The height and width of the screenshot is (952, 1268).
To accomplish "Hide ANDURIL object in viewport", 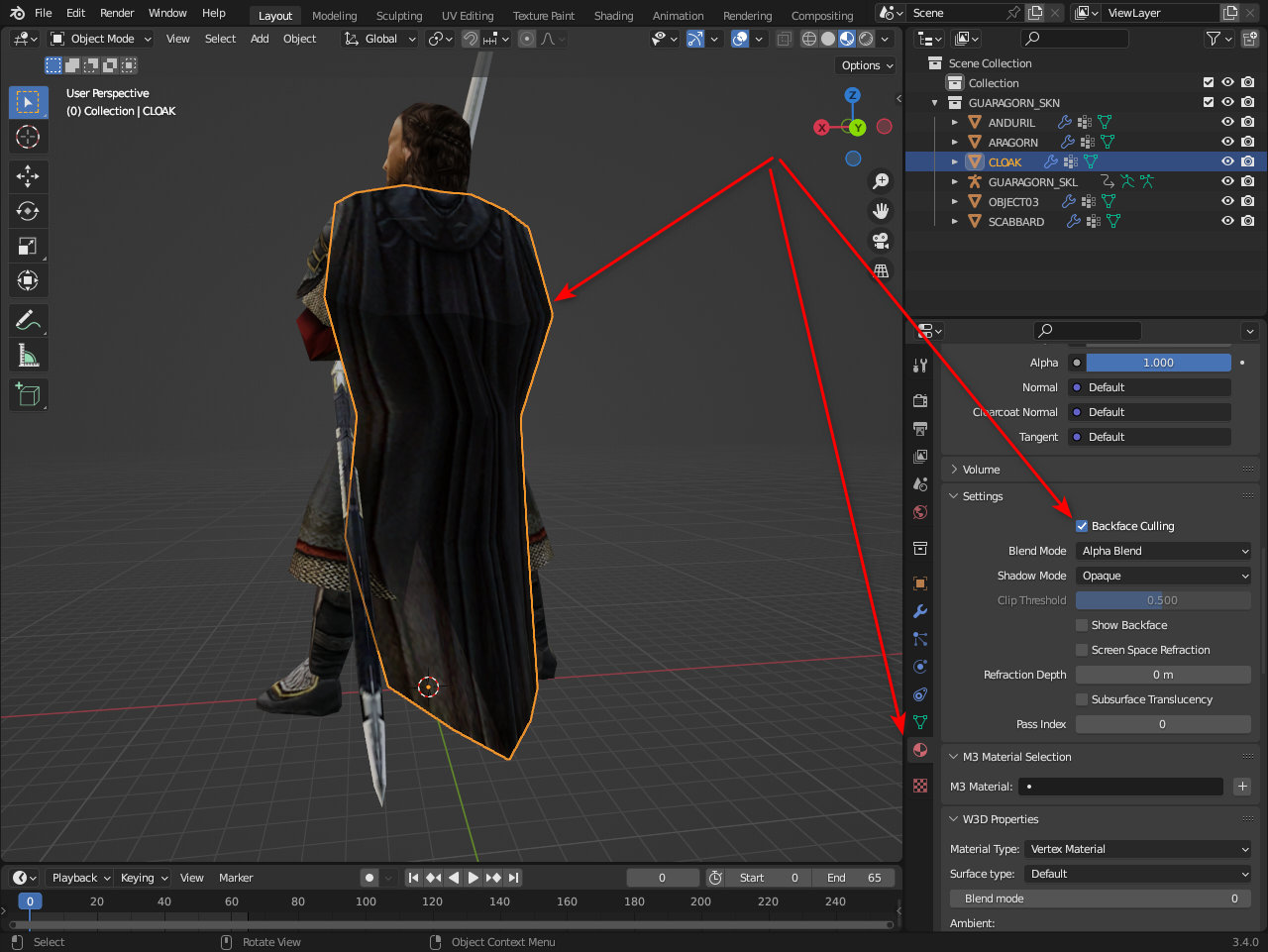I will [1227, 122].
